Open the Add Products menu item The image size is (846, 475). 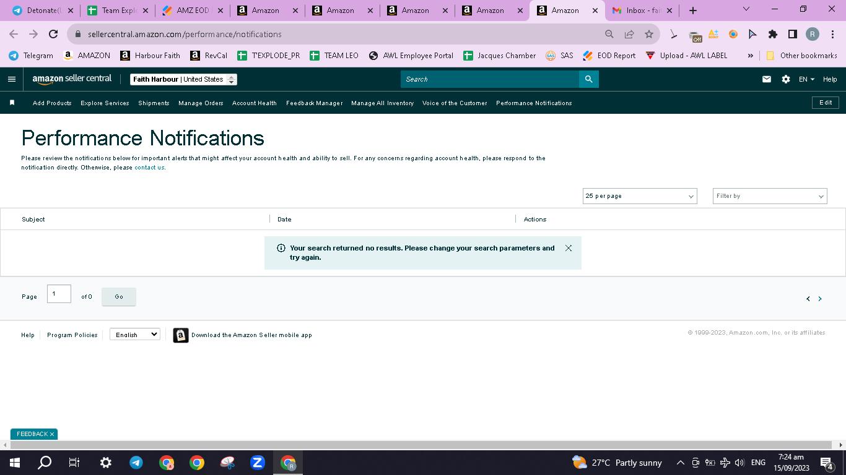52,103
